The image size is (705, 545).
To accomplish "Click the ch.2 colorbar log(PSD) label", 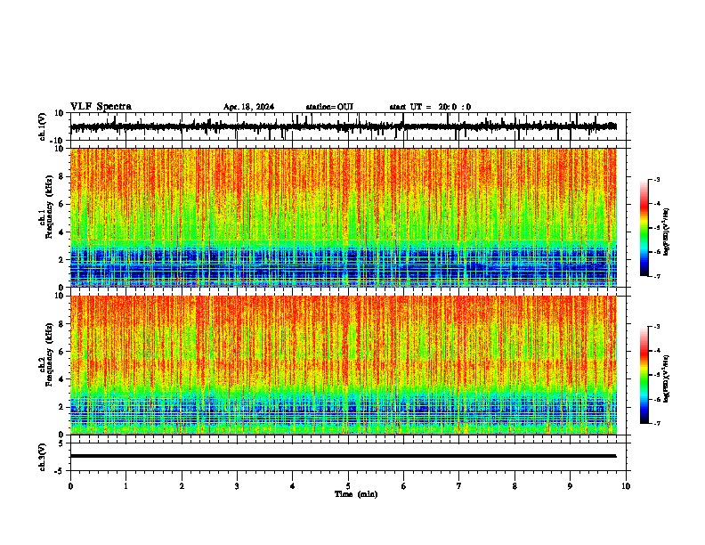I will click(666, 378).
